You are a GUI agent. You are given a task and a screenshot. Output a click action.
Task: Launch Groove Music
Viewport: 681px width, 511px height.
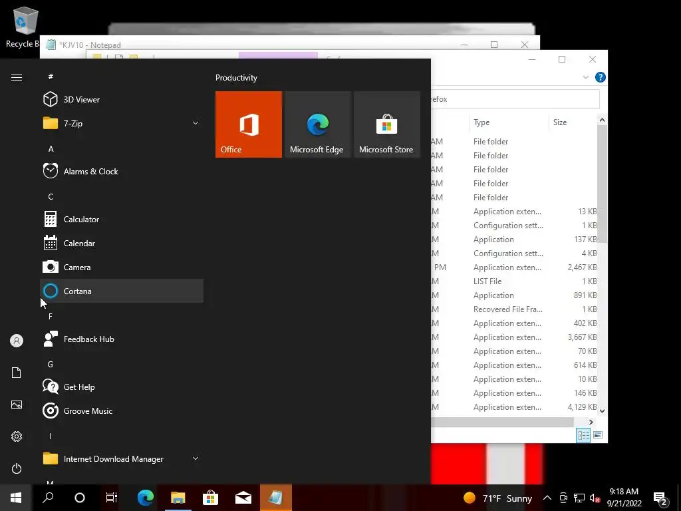122,411
